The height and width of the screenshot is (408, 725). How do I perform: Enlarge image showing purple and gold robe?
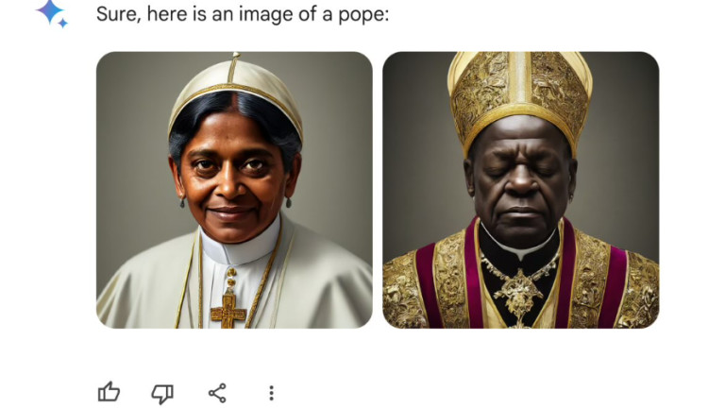coord(521,190)
